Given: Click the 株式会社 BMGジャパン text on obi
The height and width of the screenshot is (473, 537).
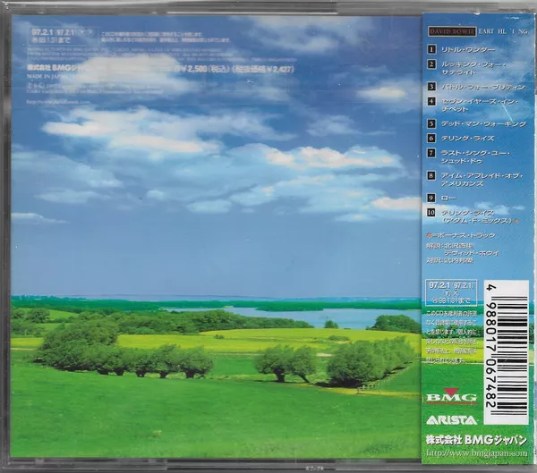Looking at the screenshot, I should pyautogui.click(x=474, y=440).
